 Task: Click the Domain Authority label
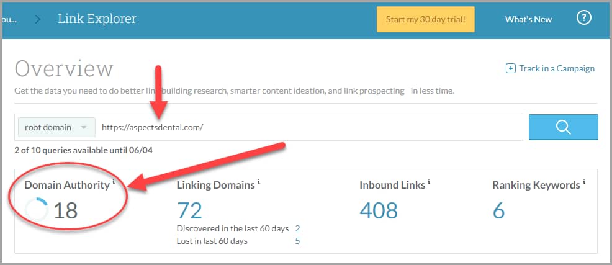pyautogui.click(x=67, y=185)
